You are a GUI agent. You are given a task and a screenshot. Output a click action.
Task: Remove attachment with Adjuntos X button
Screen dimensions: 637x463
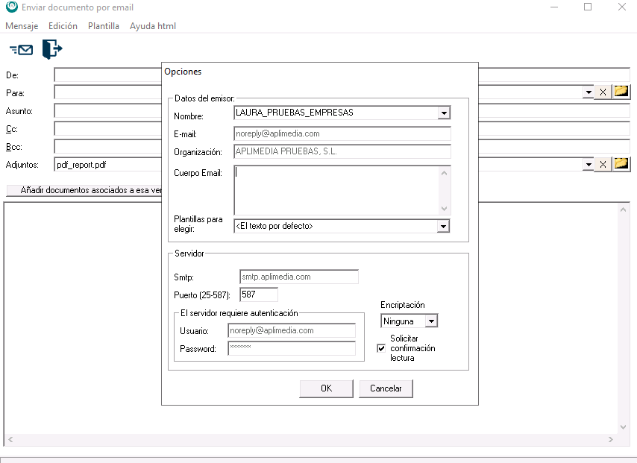[603, 164]
